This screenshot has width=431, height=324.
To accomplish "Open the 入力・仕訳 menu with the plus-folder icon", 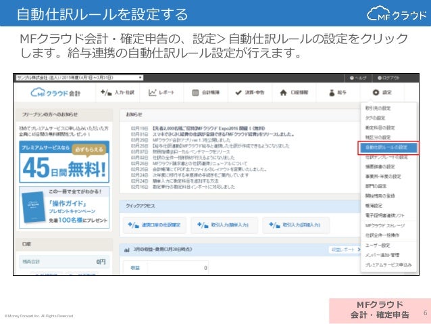I will (118, 93).
